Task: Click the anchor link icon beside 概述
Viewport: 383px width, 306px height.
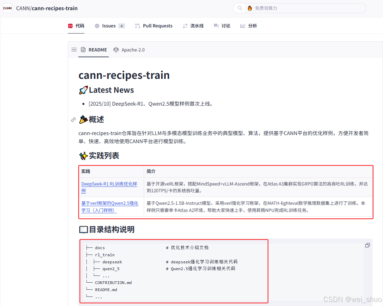Action: coord(73,119)
